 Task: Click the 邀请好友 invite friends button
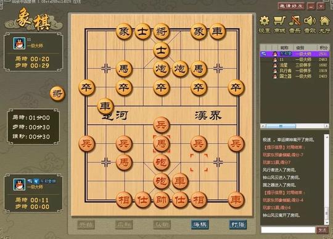pos(291,6)
